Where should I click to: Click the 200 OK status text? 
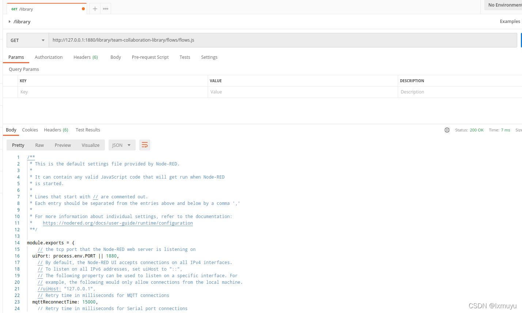point(477,130)
